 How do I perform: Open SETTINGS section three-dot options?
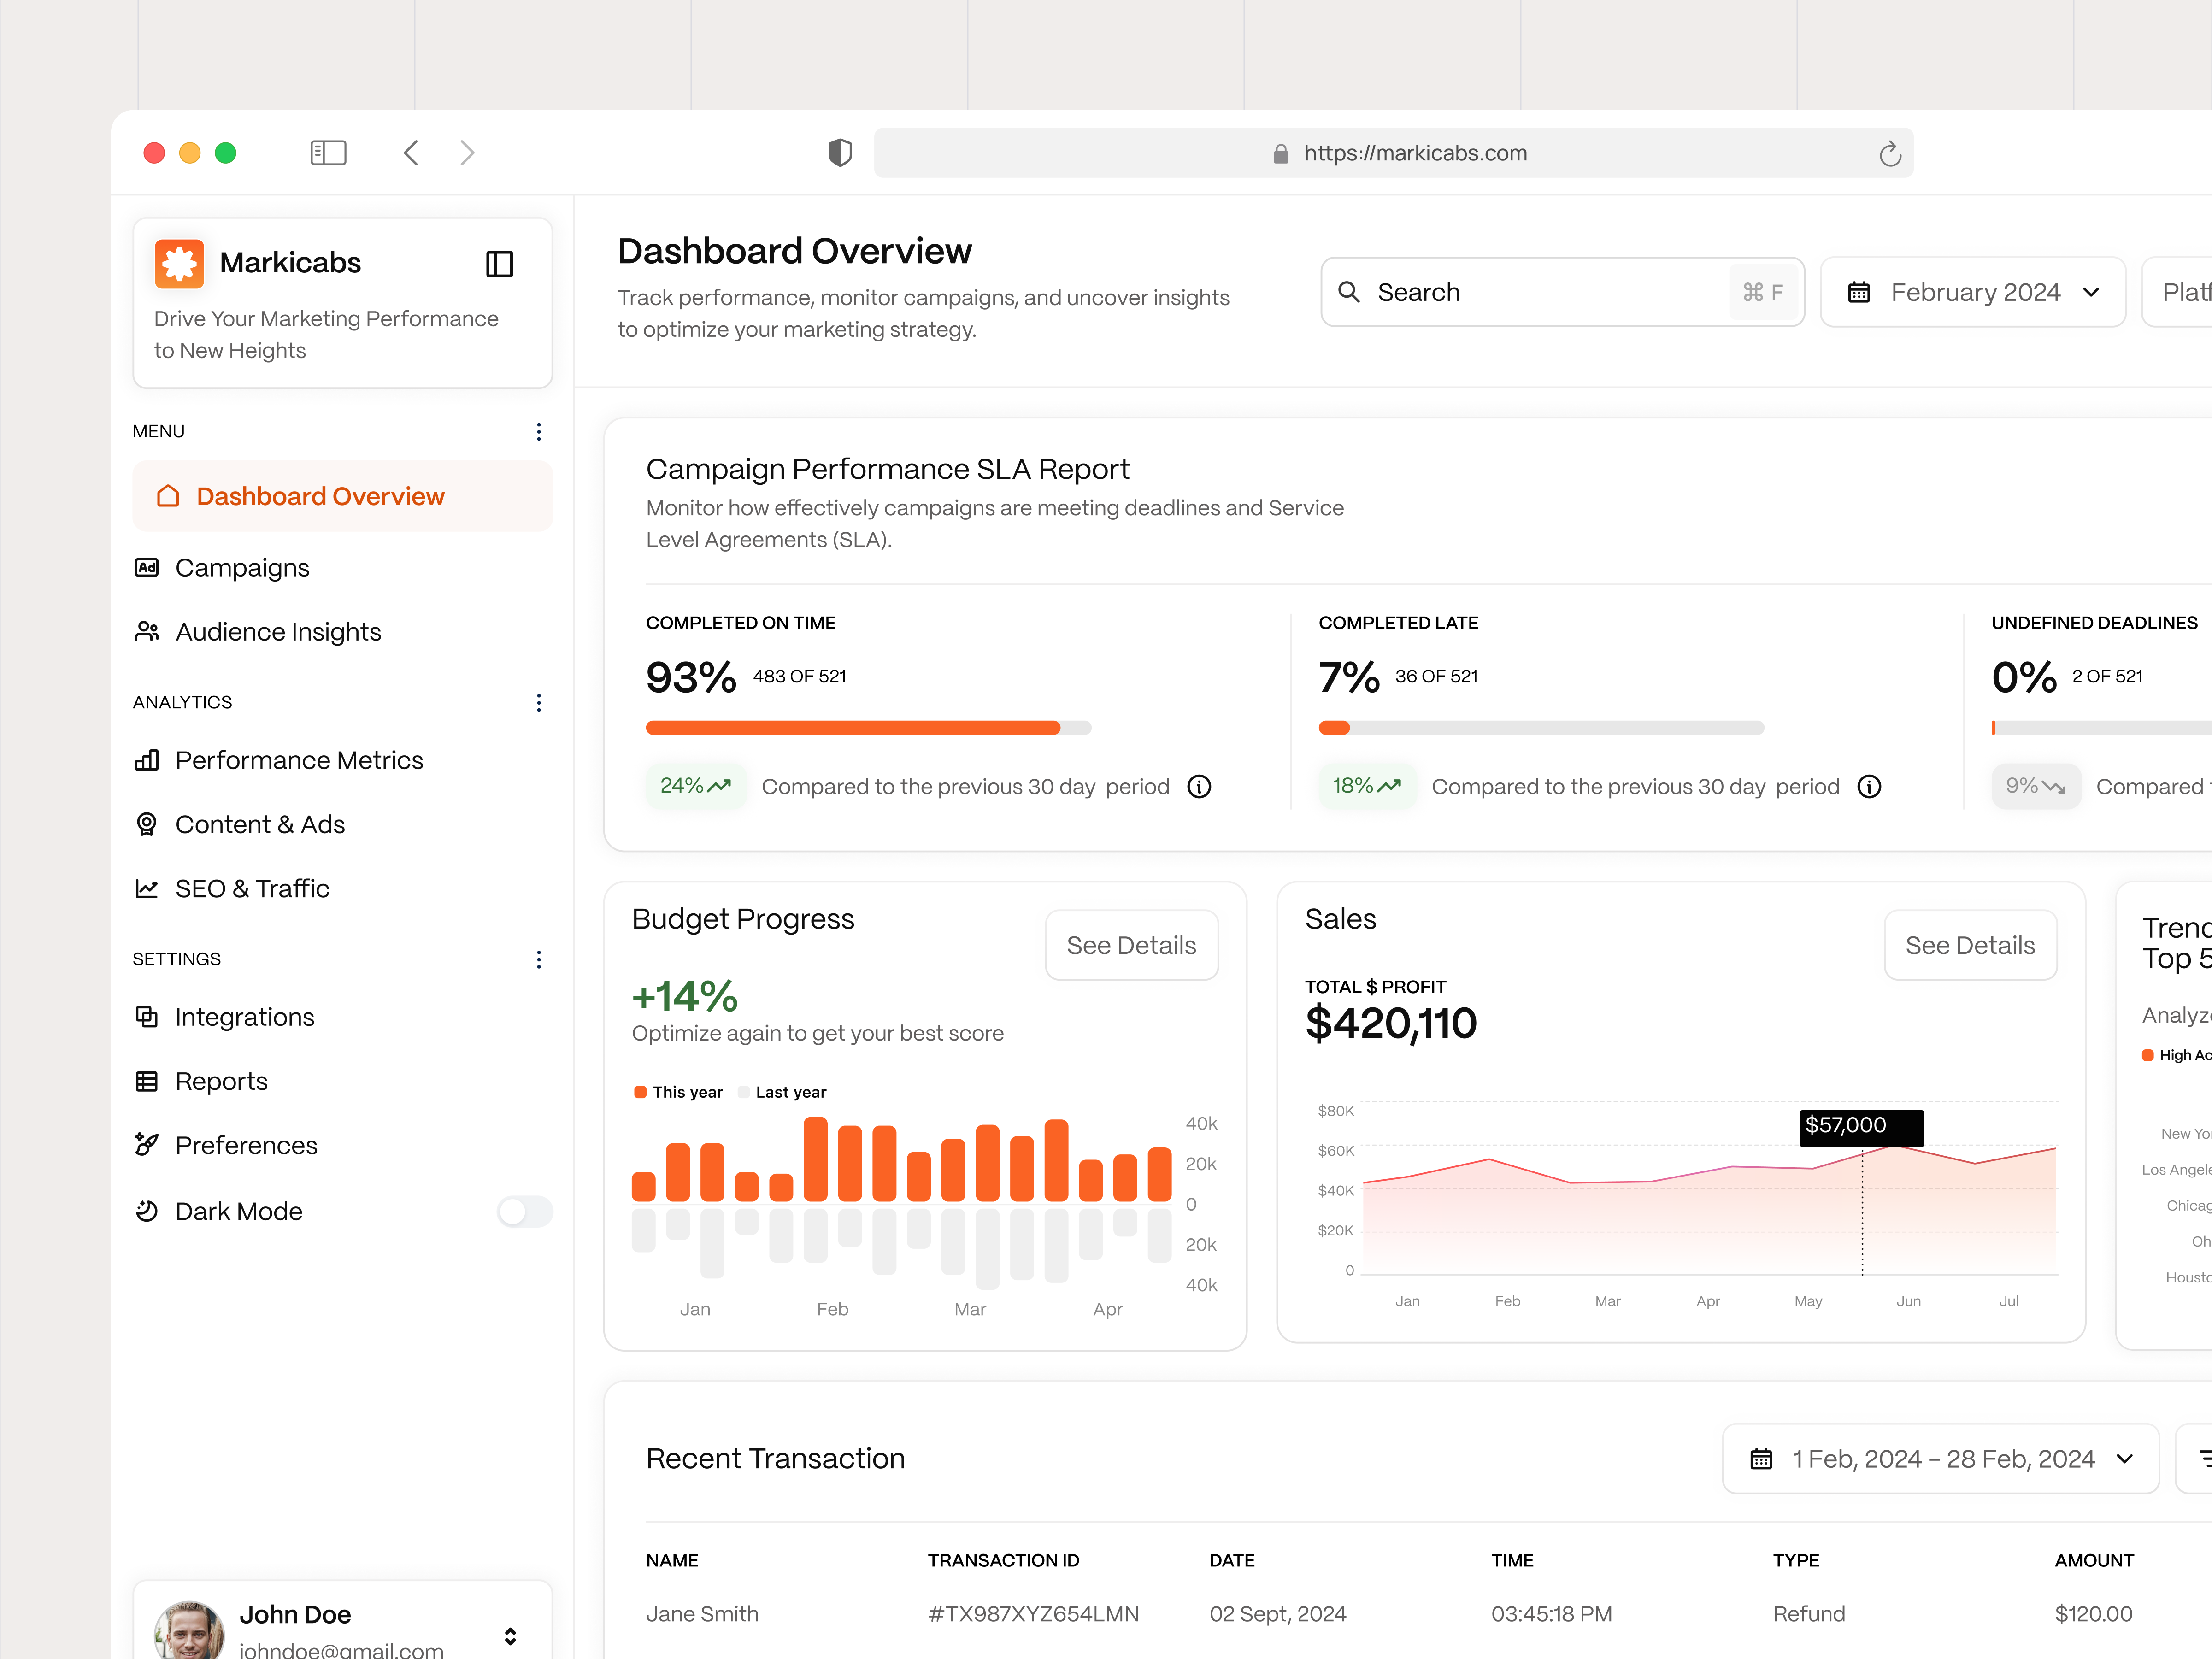pyautogui.click(x=539, y=960)
